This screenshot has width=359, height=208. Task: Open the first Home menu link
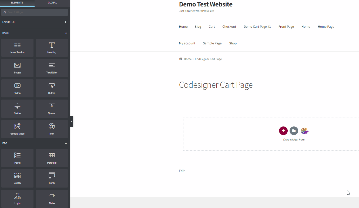183,27
